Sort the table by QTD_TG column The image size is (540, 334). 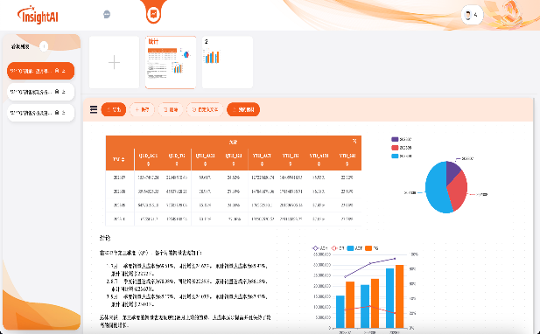coord(177,164)
